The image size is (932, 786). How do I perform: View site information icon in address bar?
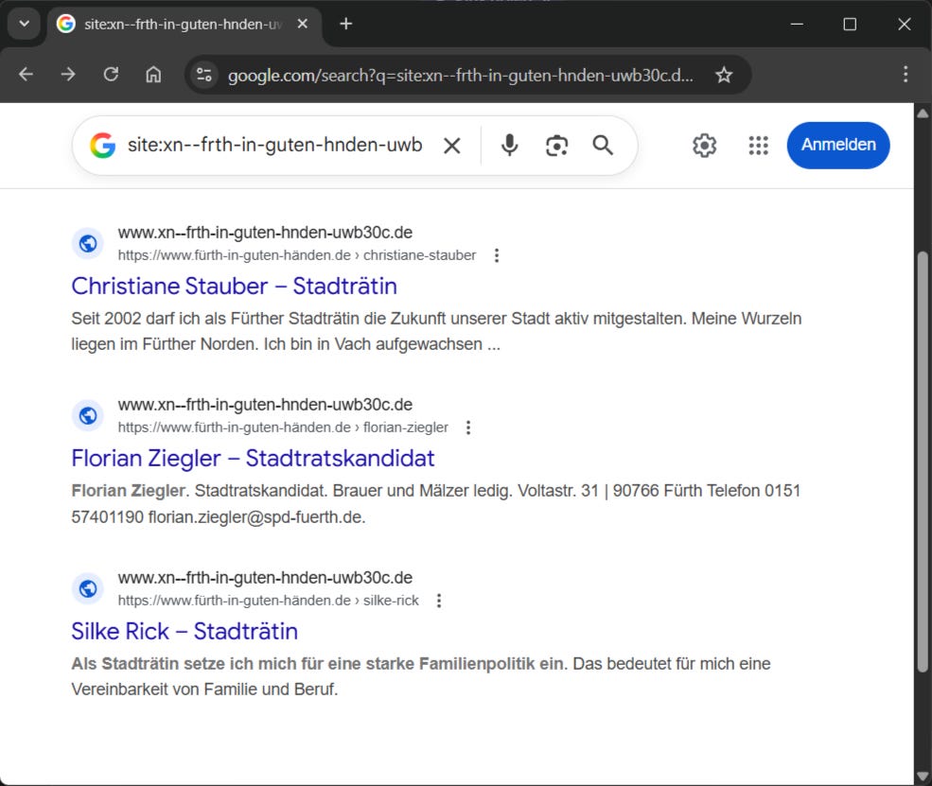(x=203, y=75)
